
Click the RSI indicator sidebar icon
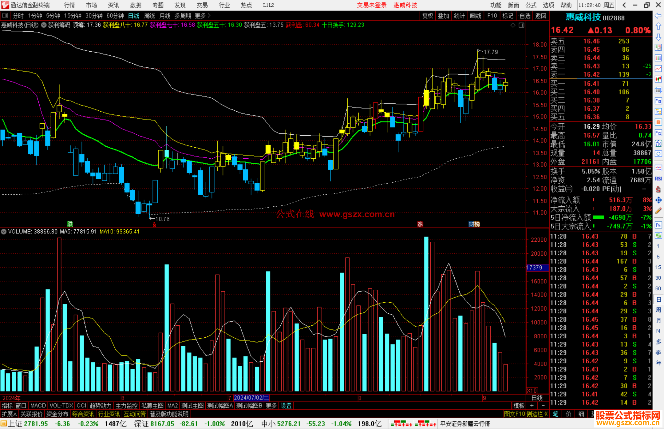point(658,179)
